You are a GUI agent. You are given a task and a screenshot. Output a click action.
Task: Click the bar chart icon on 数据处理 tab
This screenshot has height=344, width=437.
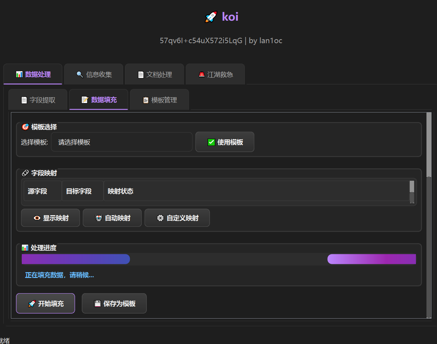pos(19,74)
